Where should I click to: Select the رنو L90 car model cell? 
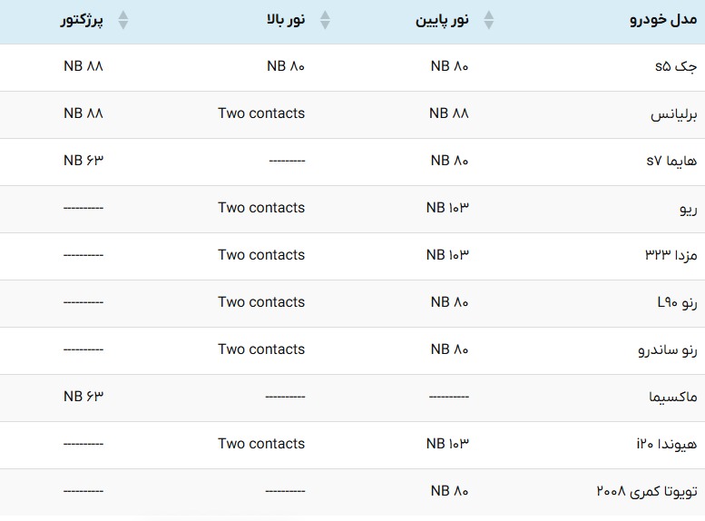click(677, 302)
